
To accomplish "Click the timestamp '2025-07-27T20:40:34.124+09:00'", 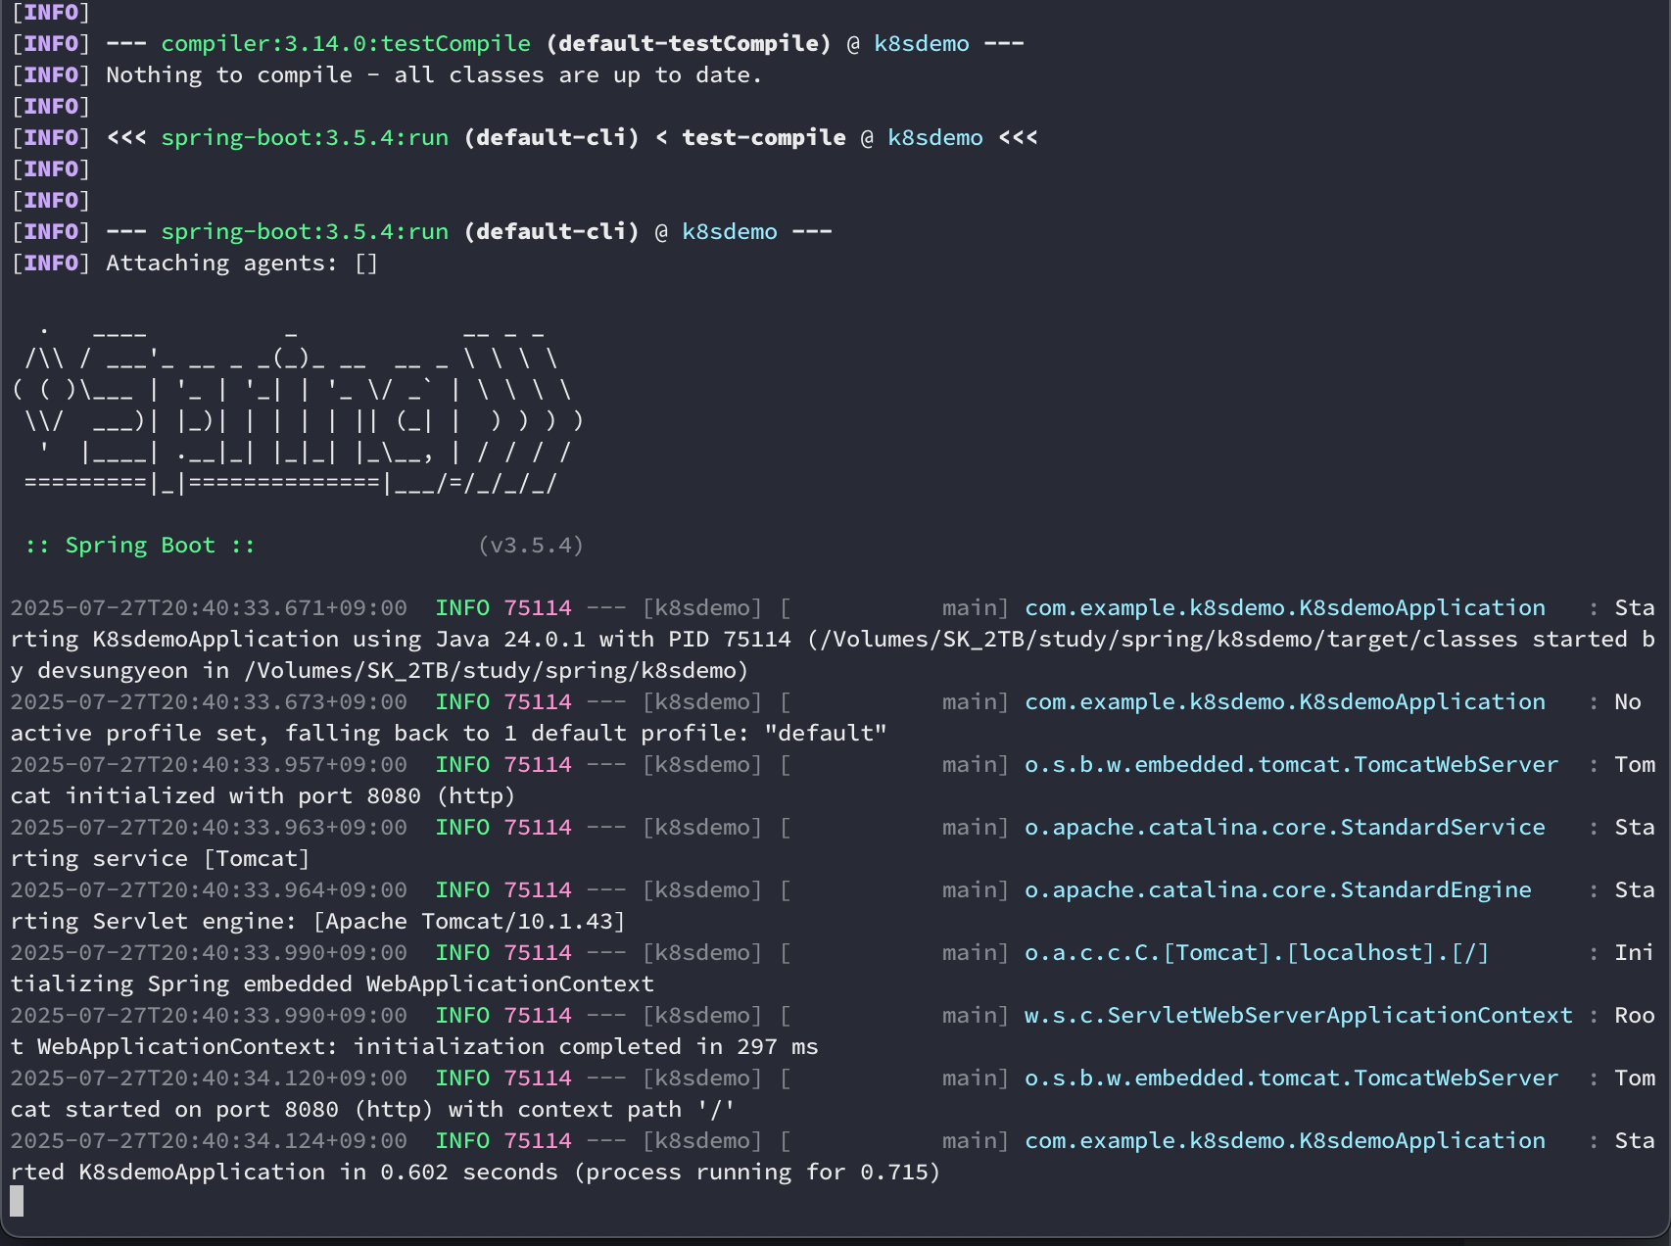I will (x=209, y=1141).
